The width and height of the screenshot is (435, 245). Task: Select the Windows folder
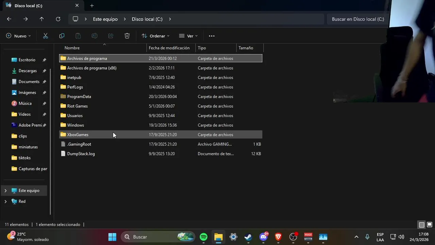161,125
